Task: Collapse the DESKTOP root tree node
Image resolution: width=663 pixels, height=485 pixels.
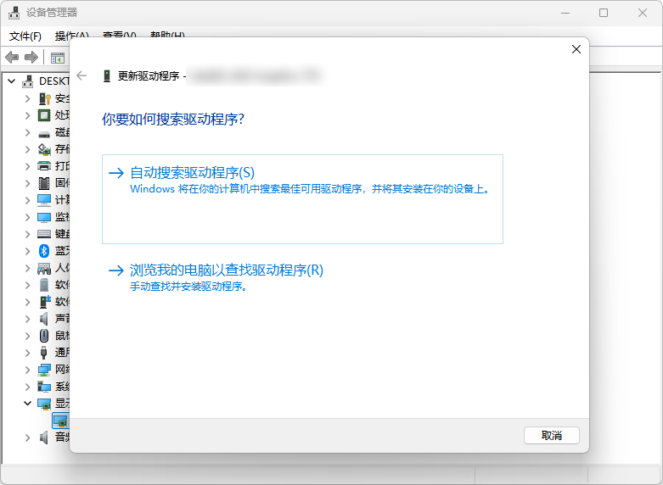Action: point(12,81)
